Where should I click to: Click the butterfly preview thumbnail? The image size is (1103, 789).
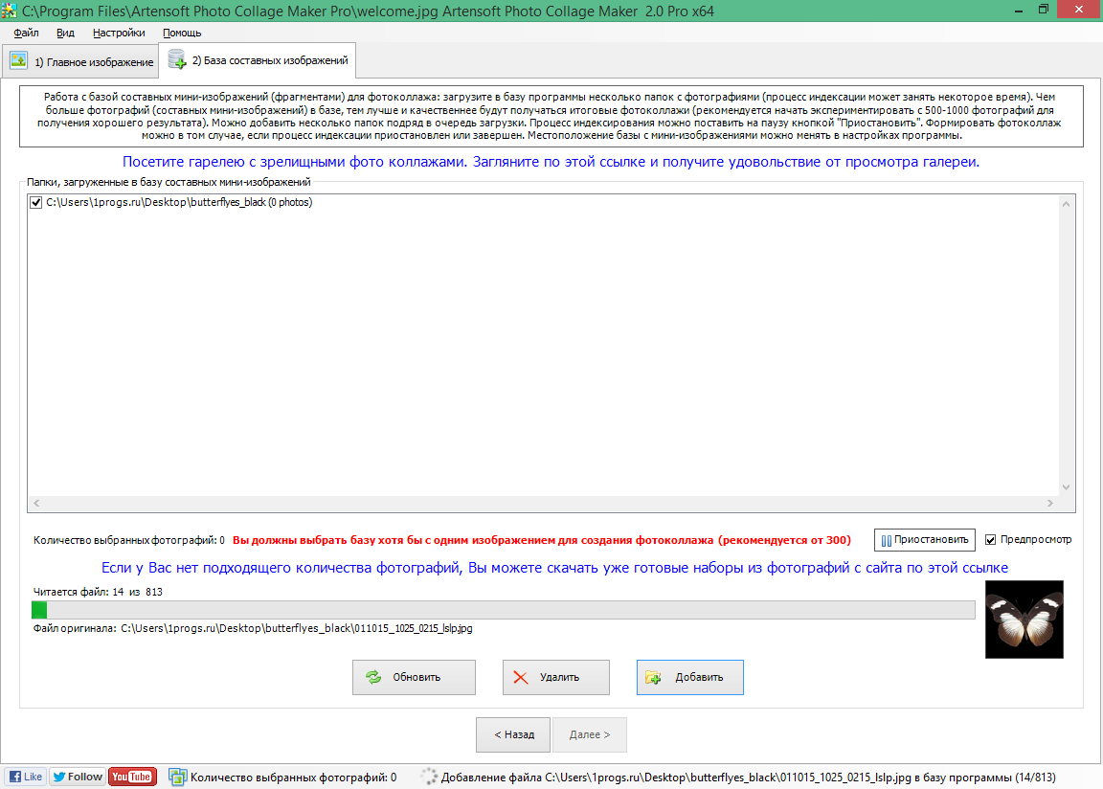point(1024,620)
